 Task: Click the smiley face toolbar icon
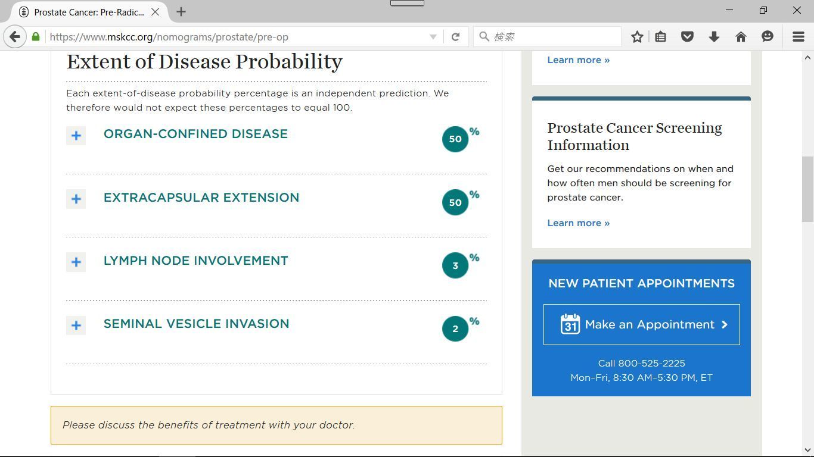click(768, 37)
